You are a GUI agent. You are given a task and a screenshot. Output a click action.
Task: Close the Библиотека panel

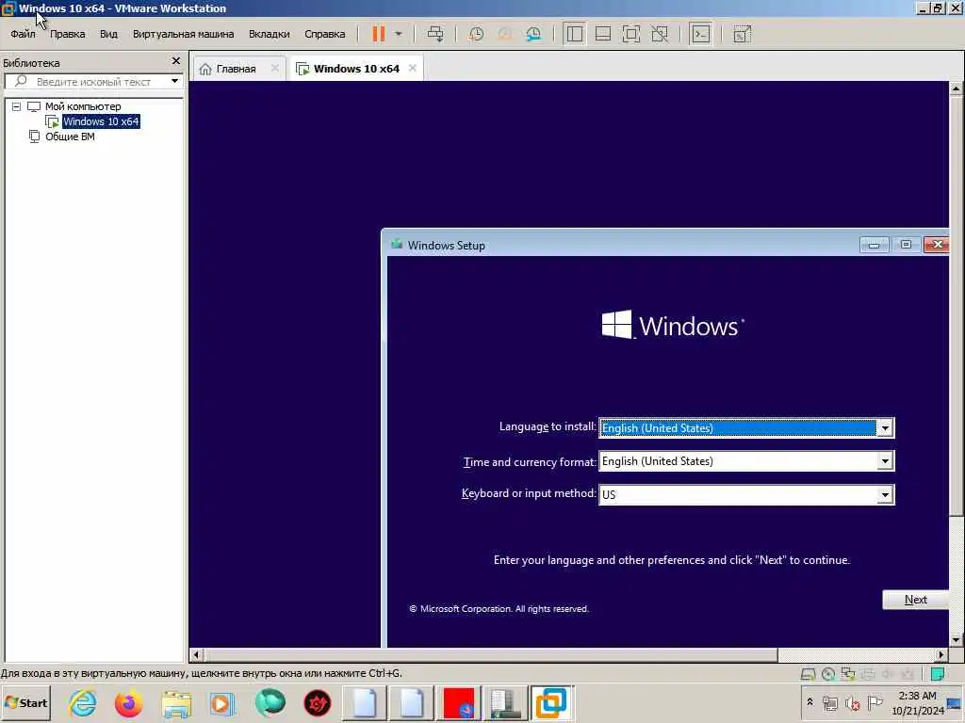coord(176,61)
